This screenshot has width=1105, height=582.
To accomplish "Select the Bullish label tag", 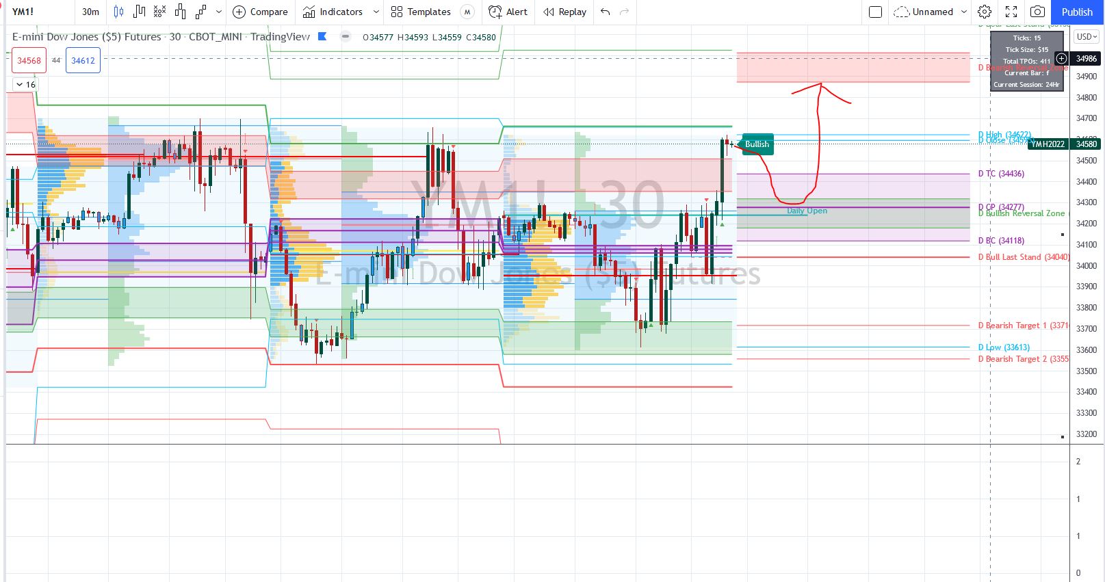I will [x=757, y=144].
